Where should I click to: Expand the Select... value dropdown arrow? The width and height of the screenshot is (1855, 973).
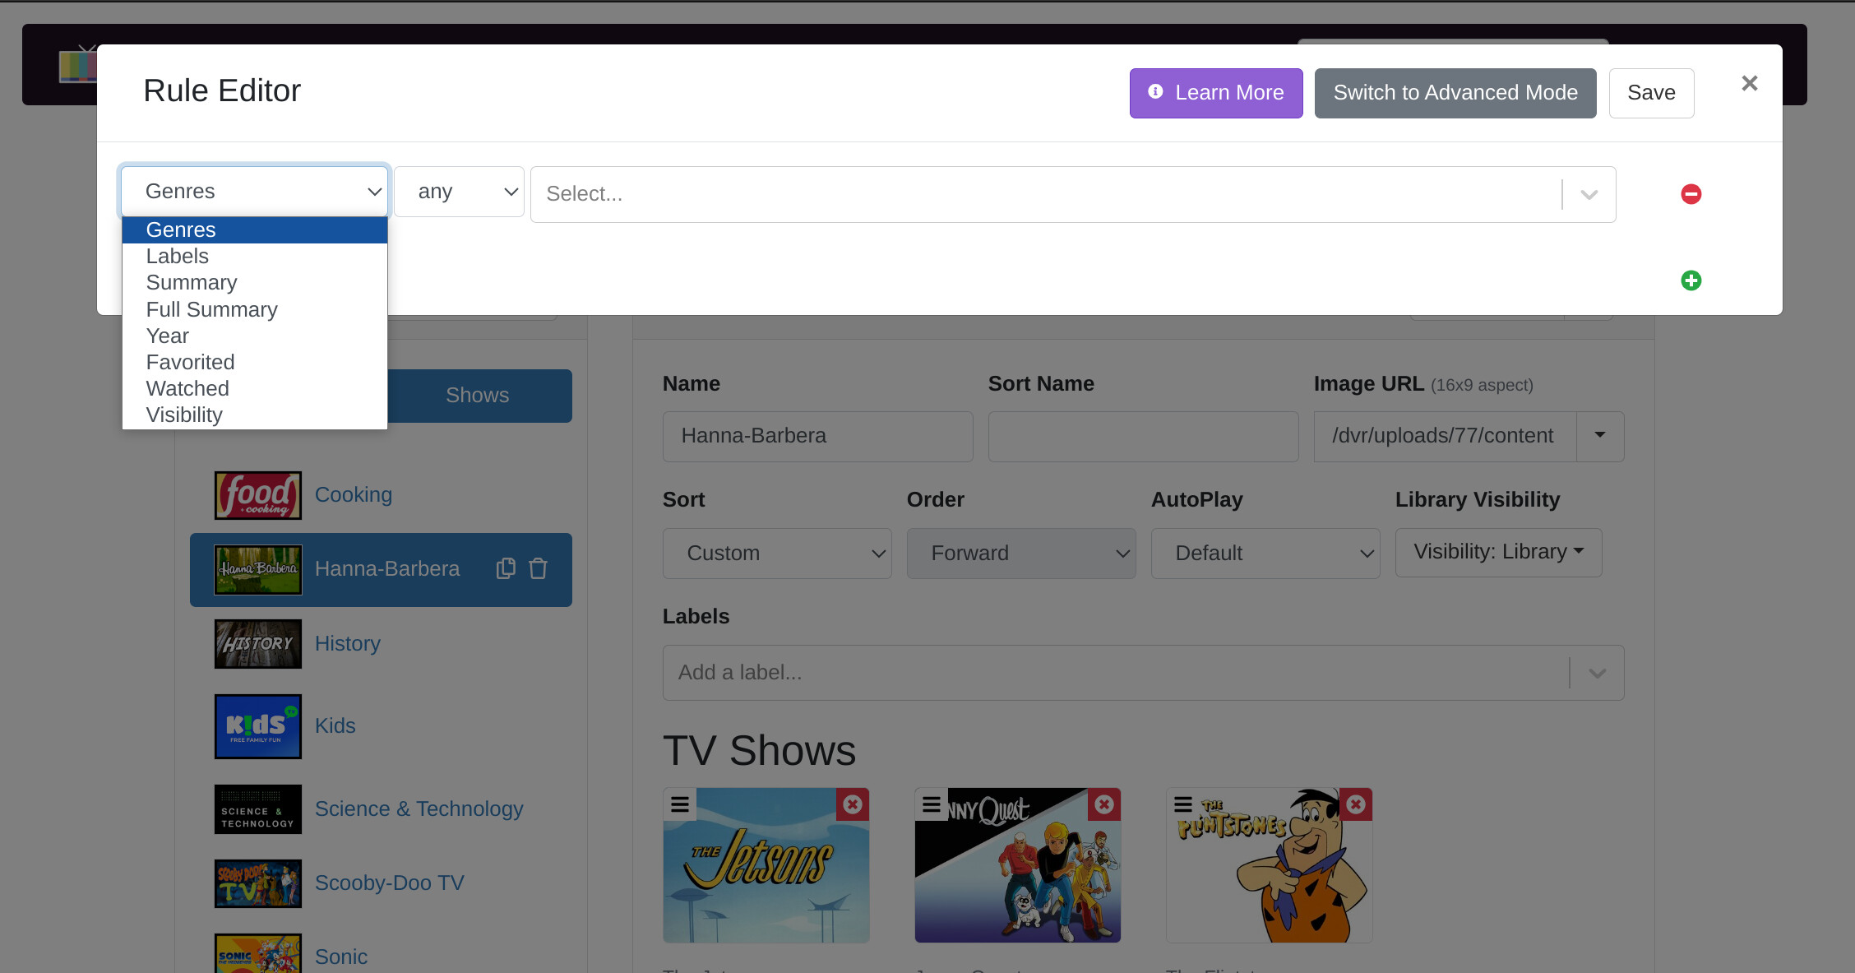tap(1589, 194)
